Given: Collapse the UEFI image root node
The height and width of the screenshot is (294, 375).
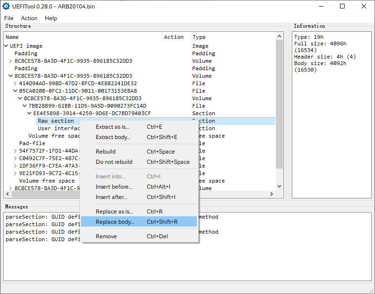Looking at the screenshot, I should click(x=6, y=46).
